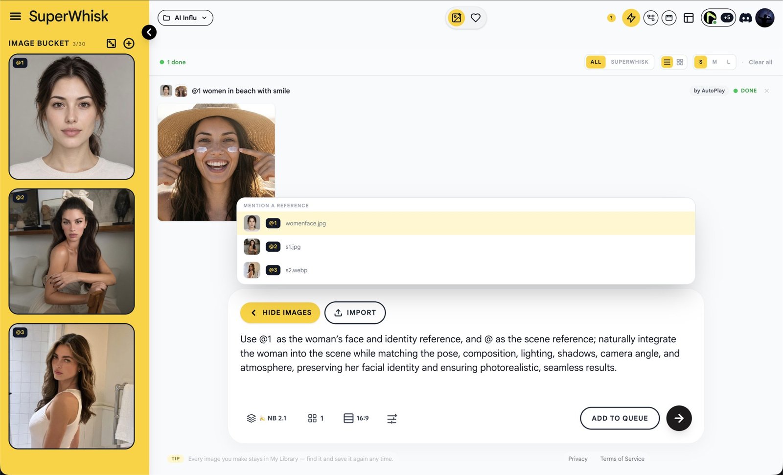Submit prompt with the black arrow button
This screenshot has height=475, width=783.
coord(679,418)
